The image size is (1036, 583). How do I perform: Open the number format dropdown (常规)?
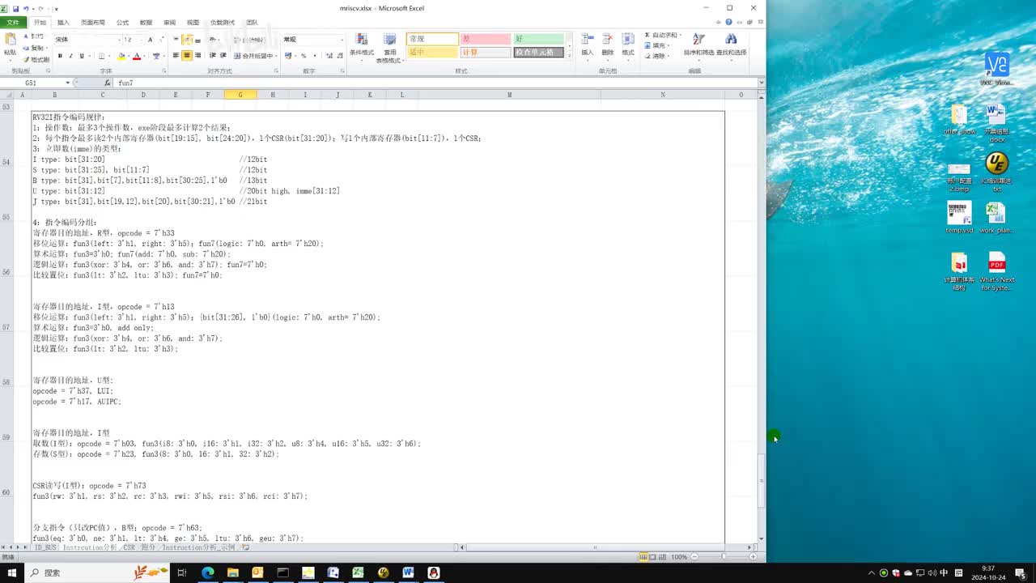coord(342,39)
